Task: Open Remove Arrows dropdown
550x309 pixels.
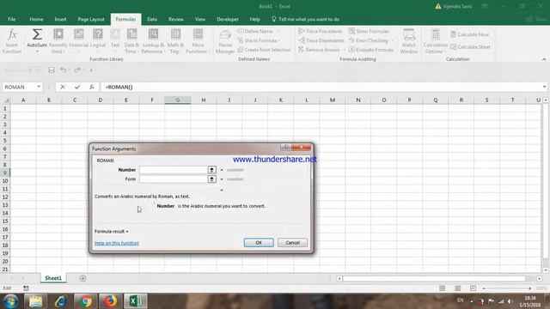Action: point(345,50)
